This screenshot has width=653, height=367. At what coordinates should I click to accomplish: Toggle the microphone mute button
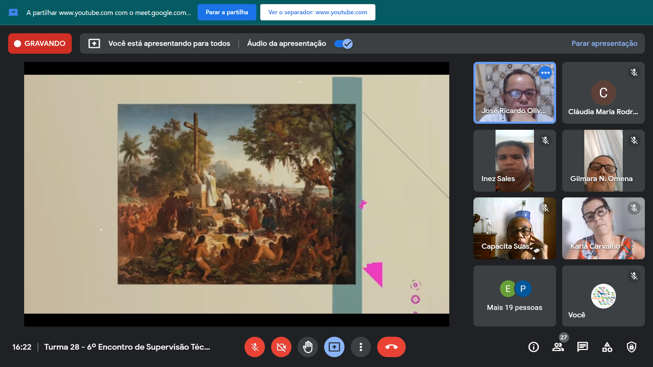pos(254,347)
